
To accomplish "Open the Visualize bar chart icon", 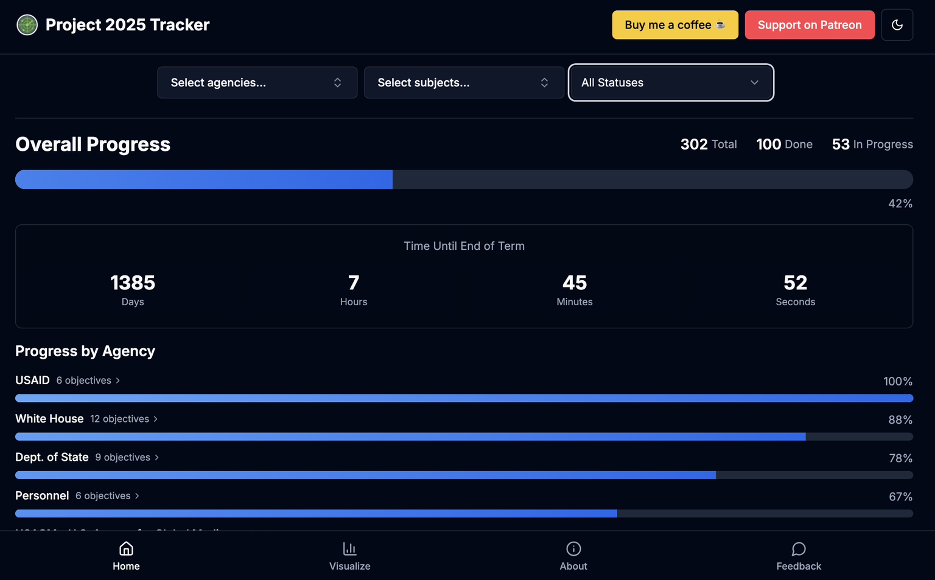I will [349, 549].
